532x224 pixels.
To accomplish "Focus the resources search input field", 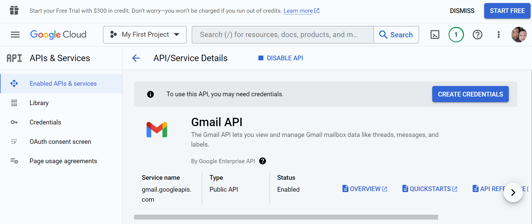I will pyautogui.click(x=282, y=35).
